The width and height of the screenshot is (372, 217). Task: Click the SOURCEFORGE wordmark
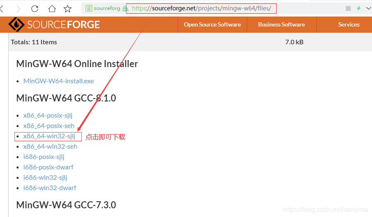[x=63, y=24]
